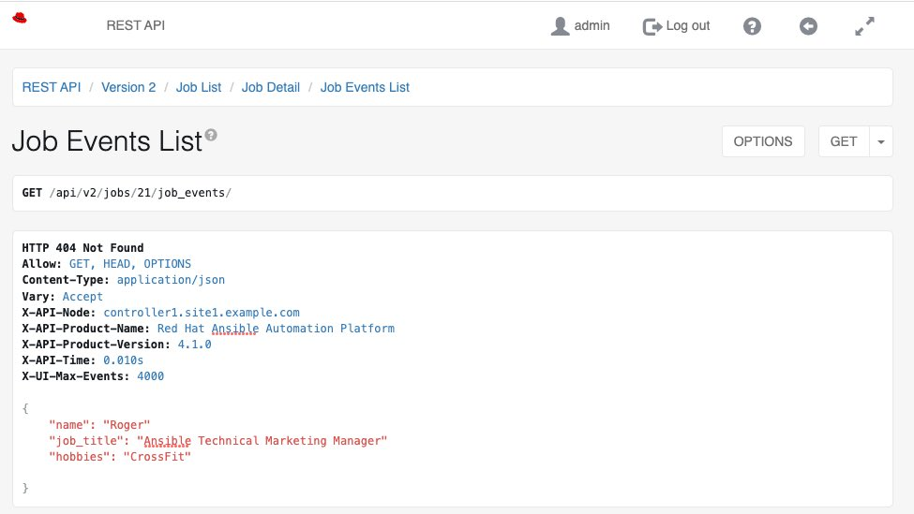
Task: Open the Job Detail breadcrumb
Action: pos(271,87)
